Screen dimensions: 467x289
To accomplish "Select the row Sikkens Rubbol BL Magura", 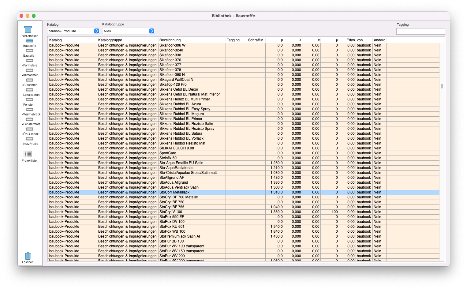I will (x=244, y=114).
